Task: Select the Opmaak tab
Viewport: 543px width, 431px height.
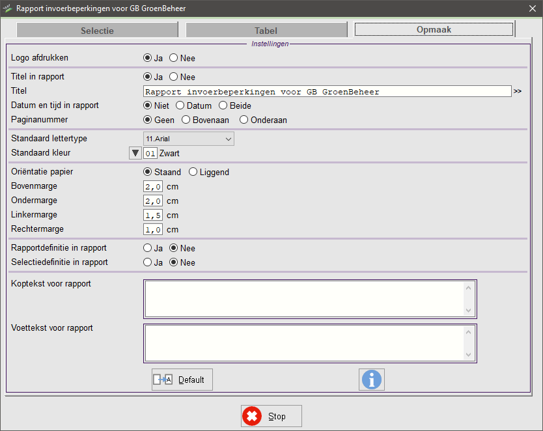Action: (x=434, y=29)
